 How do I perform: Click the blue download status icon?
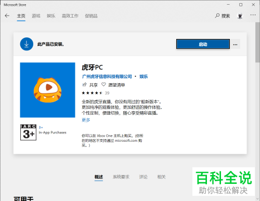tap(27, 44)
